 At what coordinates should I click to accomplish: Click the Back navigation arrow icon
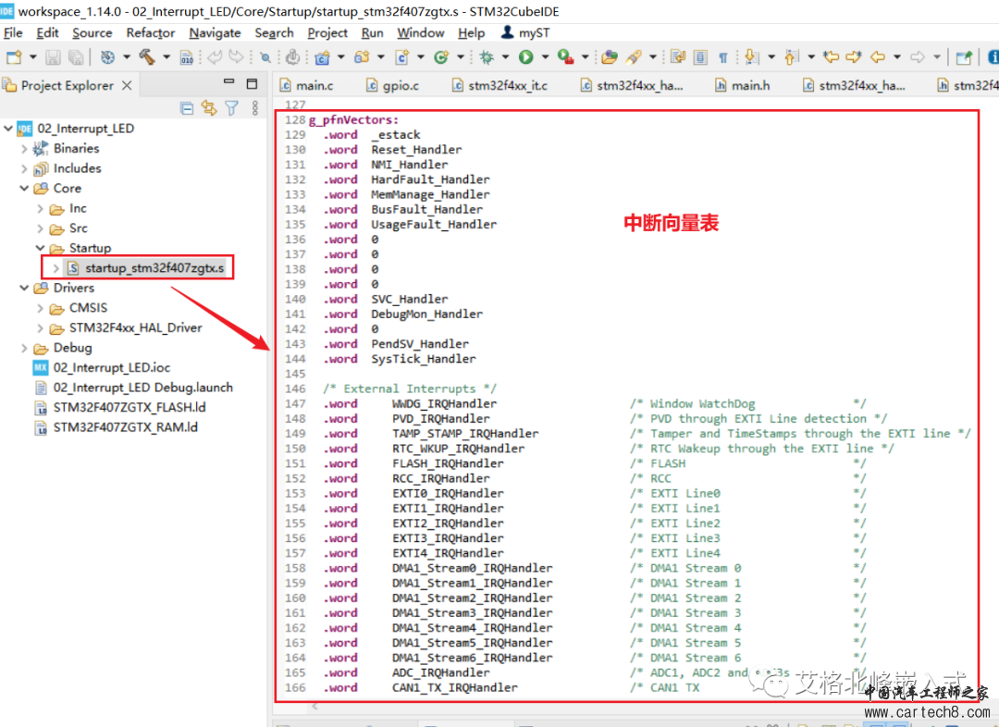point(878,57)
